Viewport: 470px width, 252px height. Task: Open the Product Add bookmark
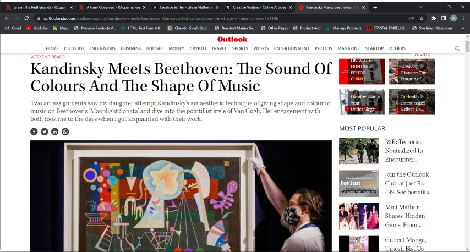307,28
